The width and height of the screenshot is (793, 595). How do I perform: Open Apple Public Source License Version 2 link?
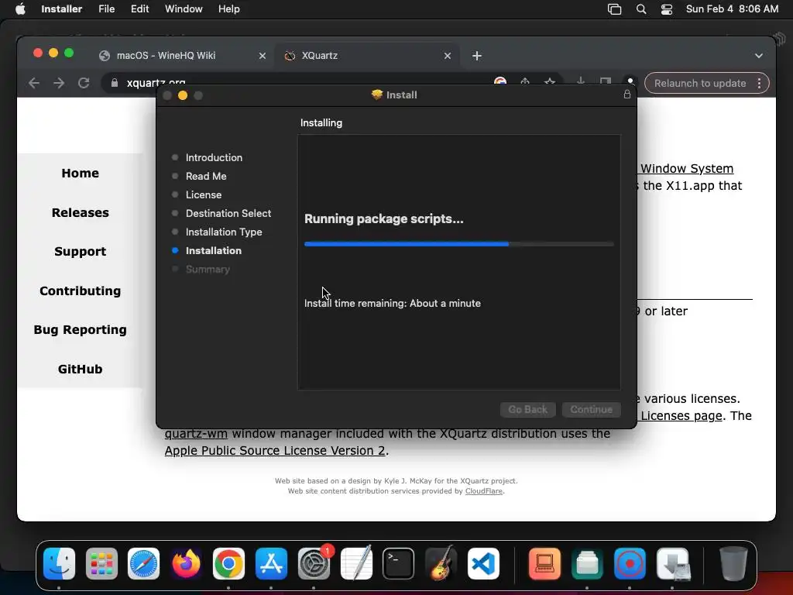pos(275,450)
